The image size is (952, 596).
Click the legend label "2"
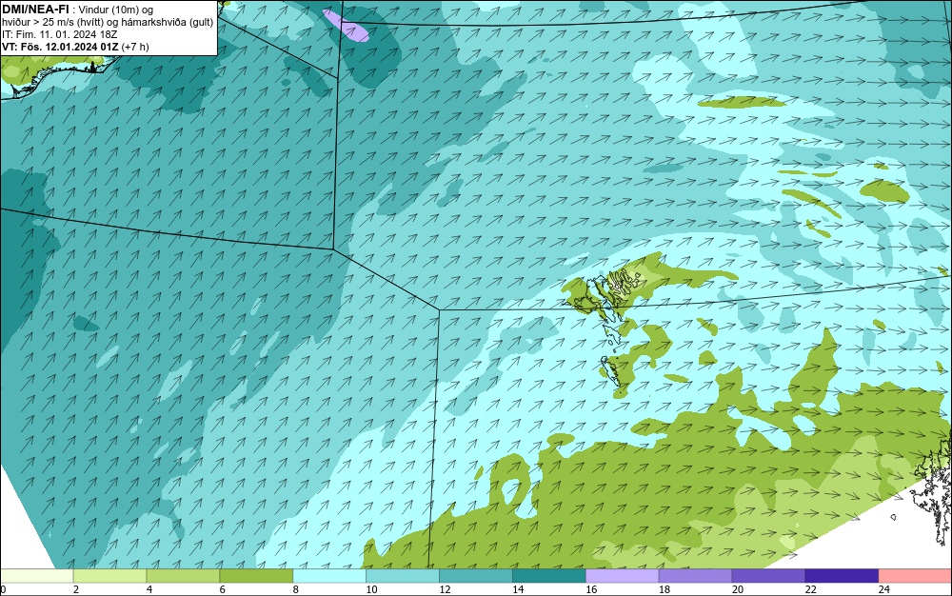pyautogui.click(x=76, y=589)
